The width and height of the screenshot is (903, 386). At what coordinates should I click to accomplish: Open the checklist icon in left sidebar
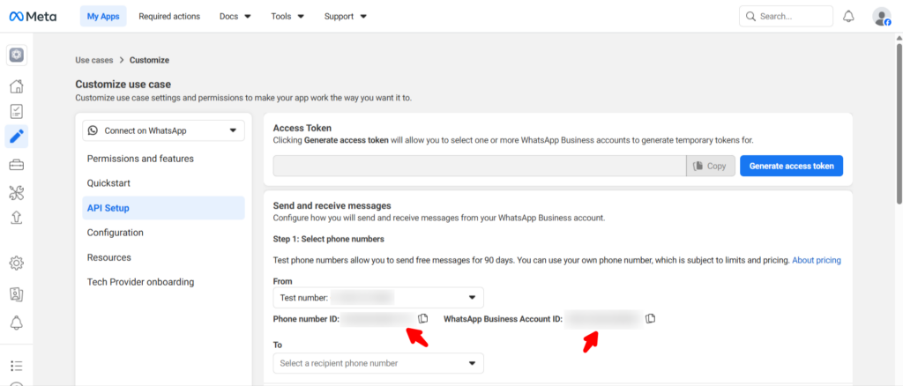pyautogui.click(x=16, y=111)
